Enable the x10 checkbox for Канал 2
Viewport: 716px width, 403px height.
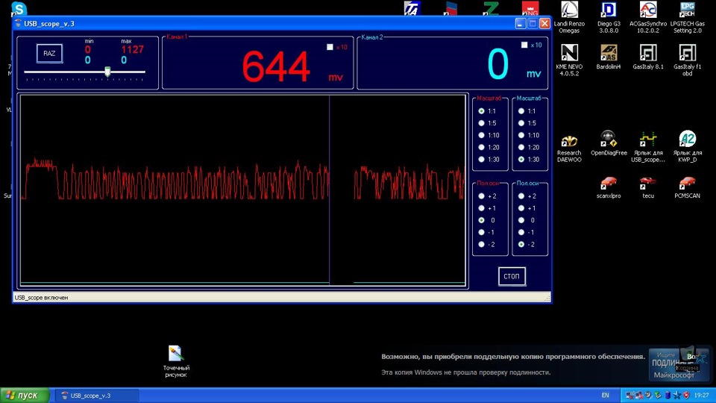click(524, 46)
